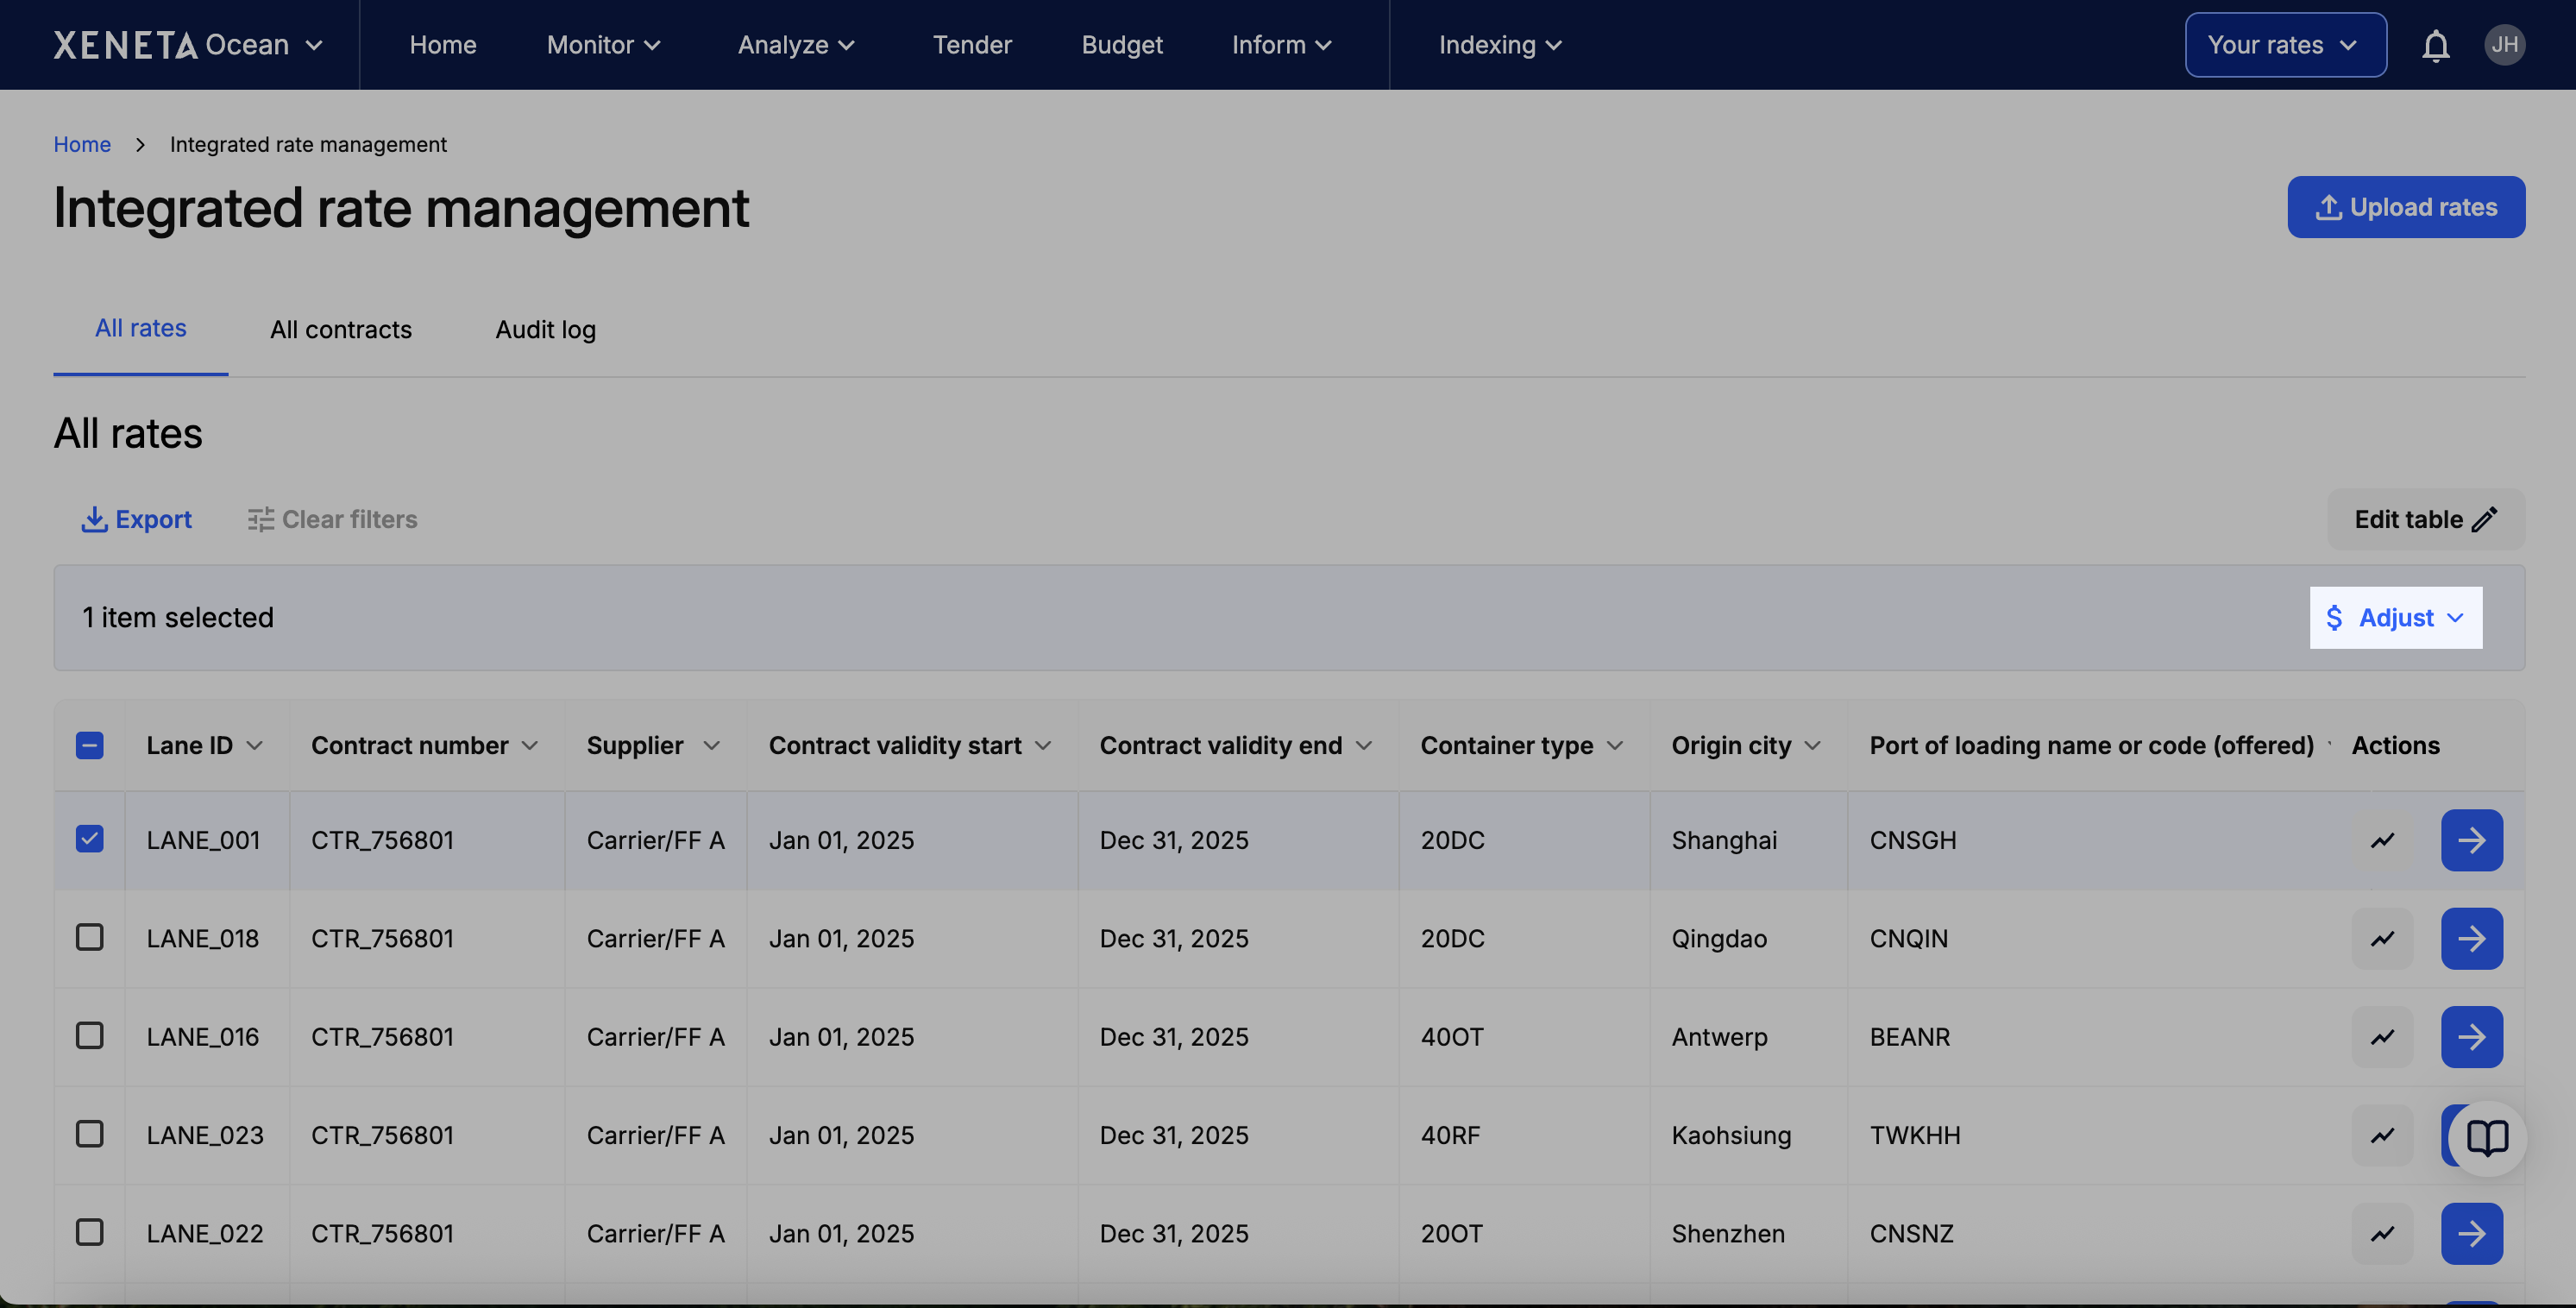
Task: Uncheck the LANE_001 row checkbox
Action: click(x=89, y=839)
